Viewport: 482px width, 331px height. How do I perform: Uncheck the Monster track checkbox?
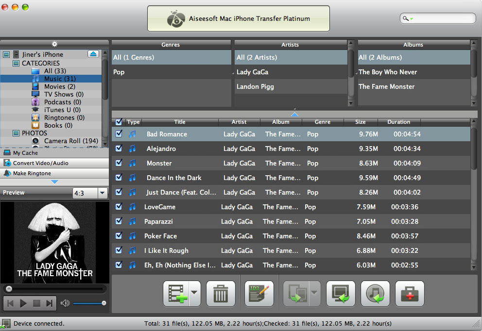click(119, 163)
